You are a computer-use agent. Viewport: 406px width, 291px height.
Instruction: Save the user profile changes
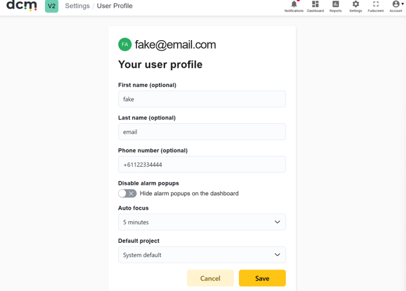click(262, 278)
